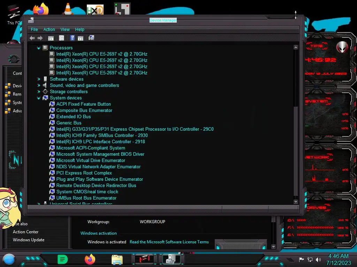Click the Software devices category icon
This screenshot has width=357, height=267.
(x=45, y=79)
